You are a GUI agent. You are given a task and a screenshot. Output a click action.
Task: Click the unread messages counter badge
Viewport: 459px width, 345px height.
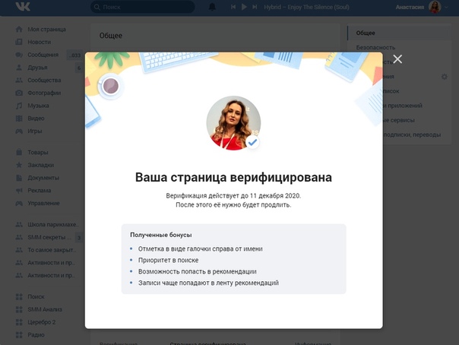75,55
